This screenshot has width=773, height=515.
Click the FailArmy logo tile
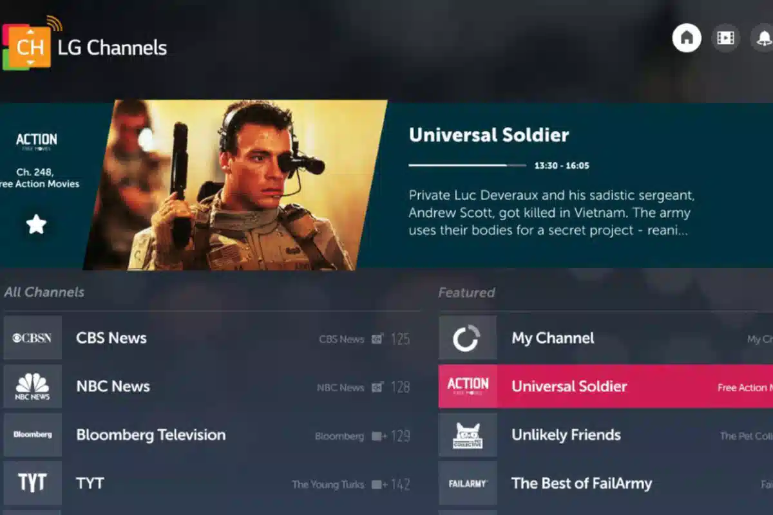468,483
